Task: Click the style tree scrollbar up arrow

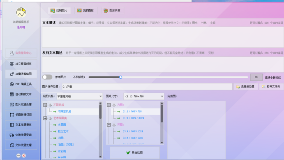Action: [100, 104]
